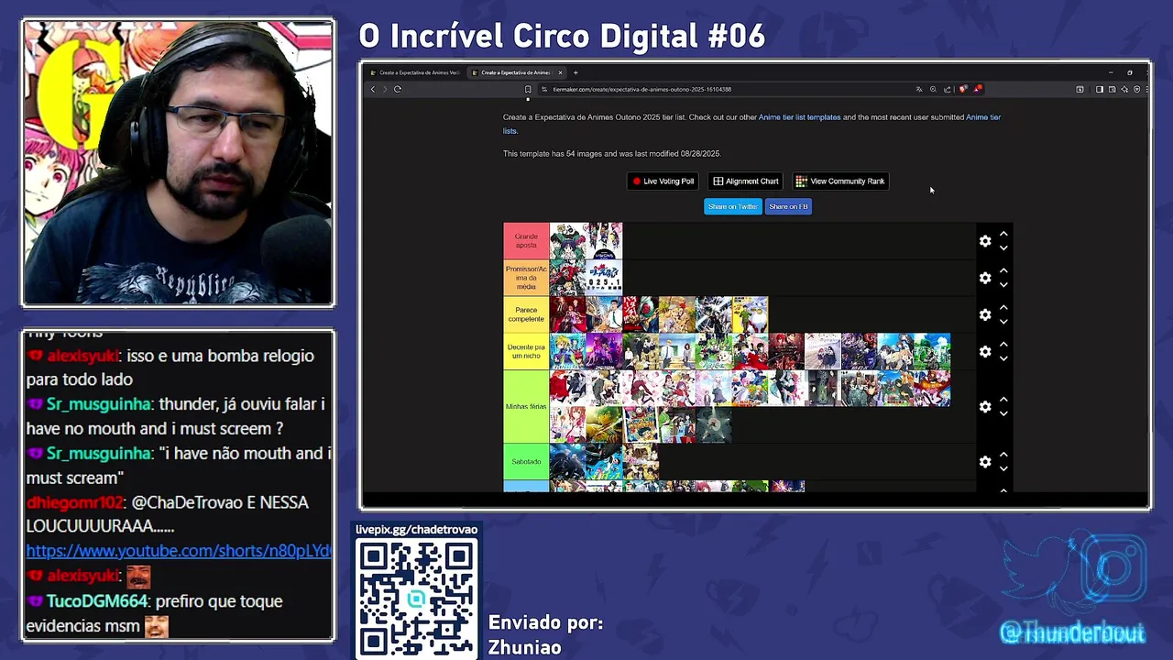Open the translate page icon in address bar
Viewport: 1173px width, 660px height.
click(919, 89)
